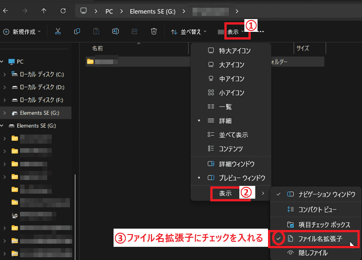This screenshot has width=362, height=260.
Task: Choose 一覧 list view in menu
Action: point(225,106)
